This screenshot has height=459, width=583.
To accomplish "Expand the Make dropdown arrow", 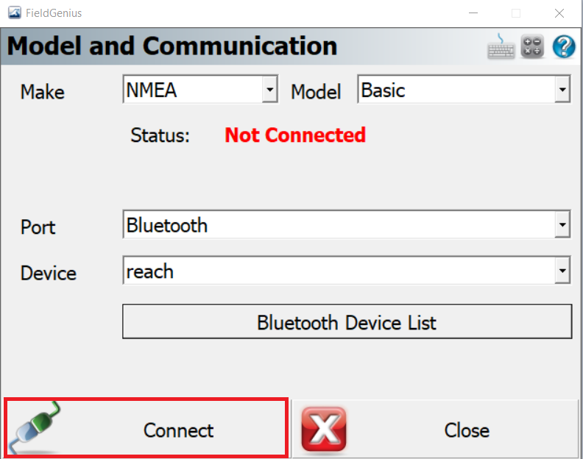I will coord(269,89).
